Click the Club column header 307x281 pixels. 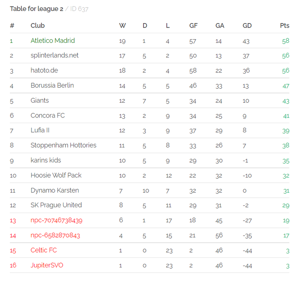tap(38, 26)
